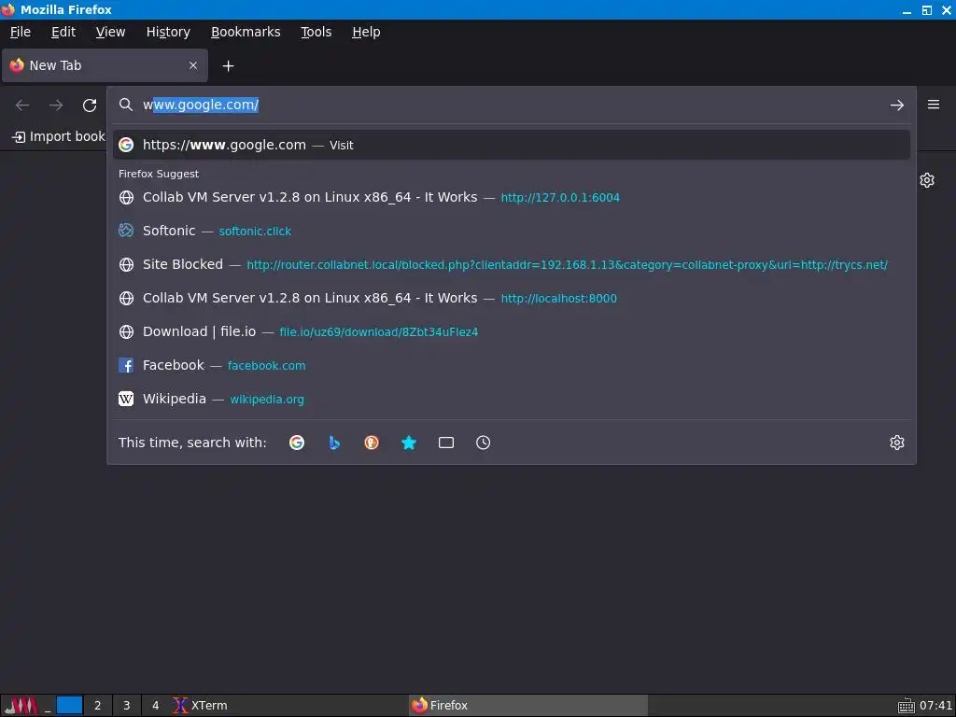Switch to workspace 4 in taskbar
Viewport: 956px width, 717px height.
(156, 706)
